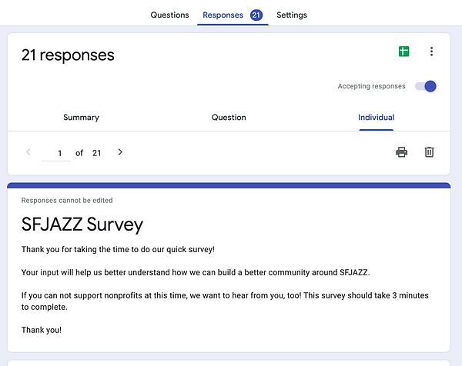
Task: Click the total '21' beside 'of'
Action: click(x=97, y=153)
